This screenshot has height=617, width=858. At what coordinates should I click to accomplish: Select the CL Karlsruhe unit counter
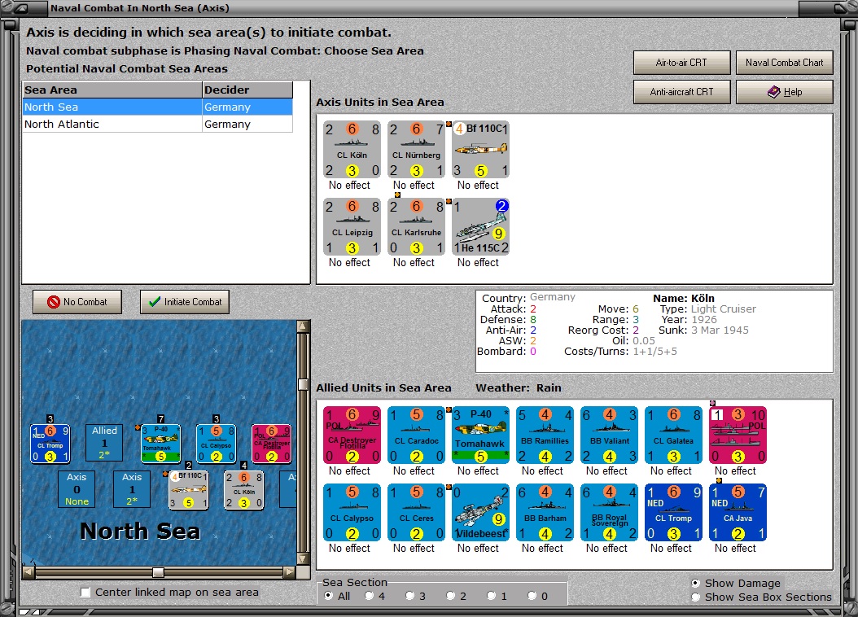coord(416,227)
